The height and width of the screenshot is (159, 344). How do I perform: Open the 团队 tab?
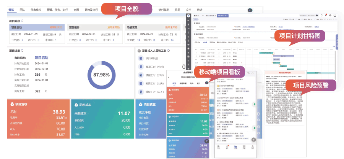(x=22, y=10)
